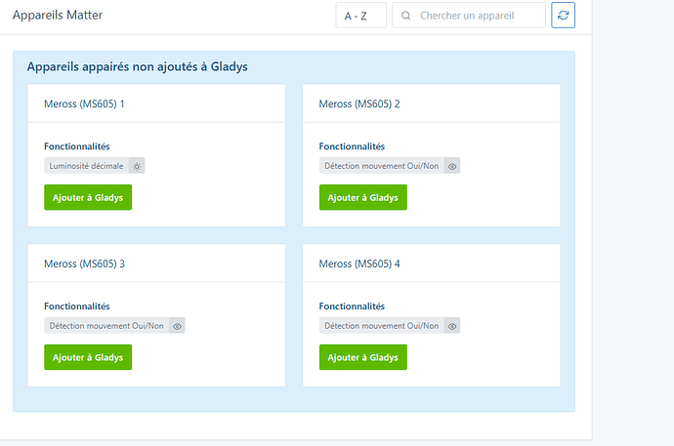
Task: Open the A - Z sort dropdown
Action: [x=361, y=16]
